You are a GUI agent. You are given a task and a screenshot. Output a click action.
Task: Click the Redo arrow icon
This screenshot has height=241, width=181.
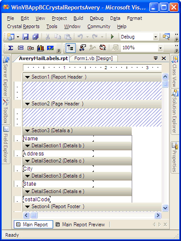[x=95, y=37]
